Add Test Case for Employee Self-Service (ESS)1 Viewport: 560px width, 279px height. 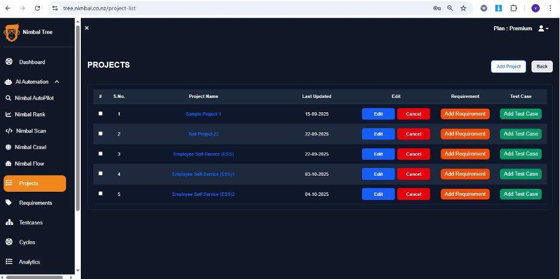tap(521, 174)
